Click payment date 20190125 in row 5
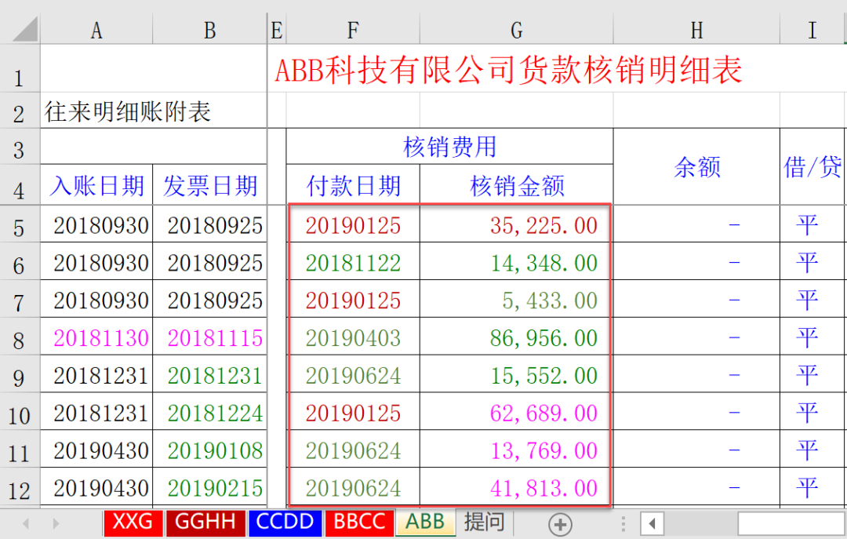Image resolution: width=847 pixels, height=539 pixels. tap(353, 224)
